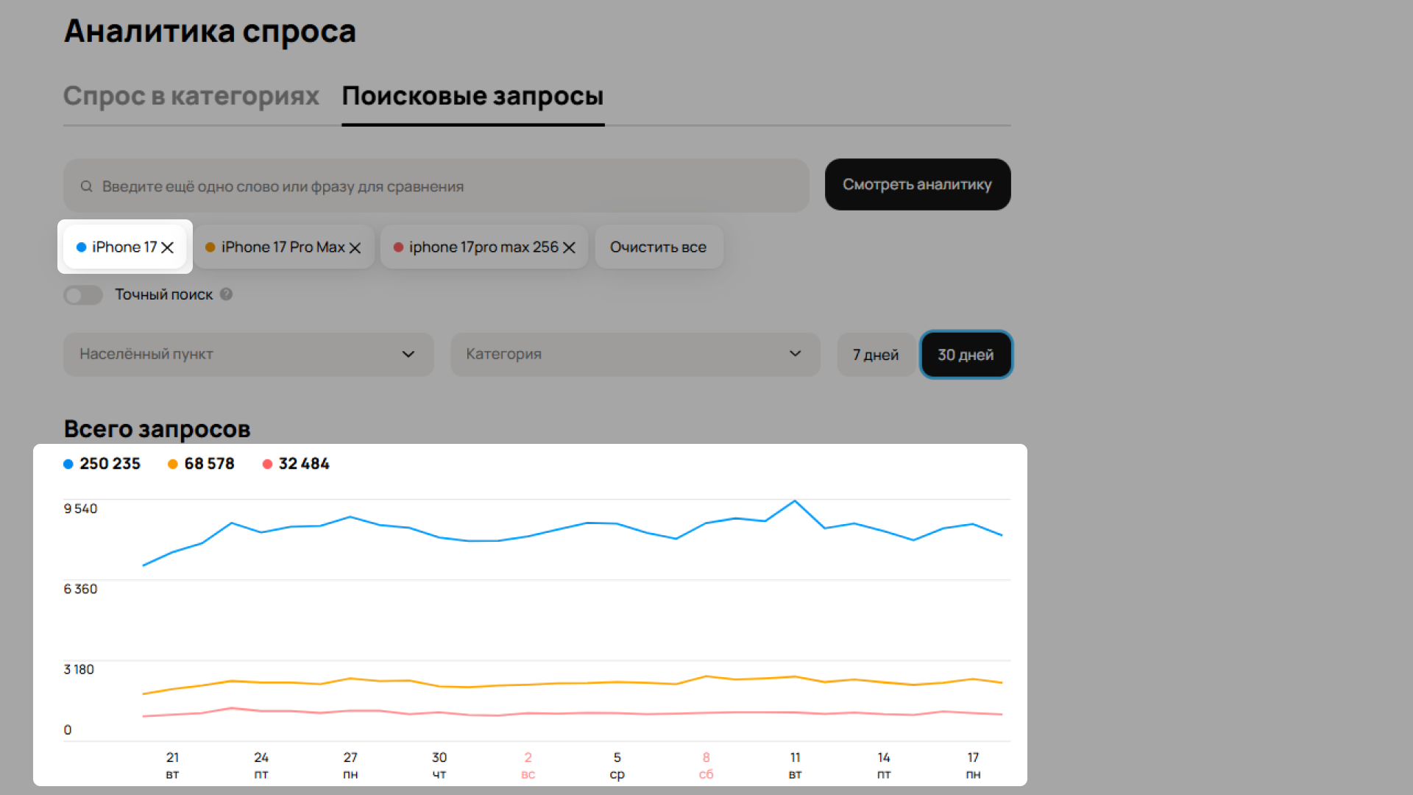Click the 17 пн date label
Viewport: 1413px width, 795px height.
tap(973, 766)
